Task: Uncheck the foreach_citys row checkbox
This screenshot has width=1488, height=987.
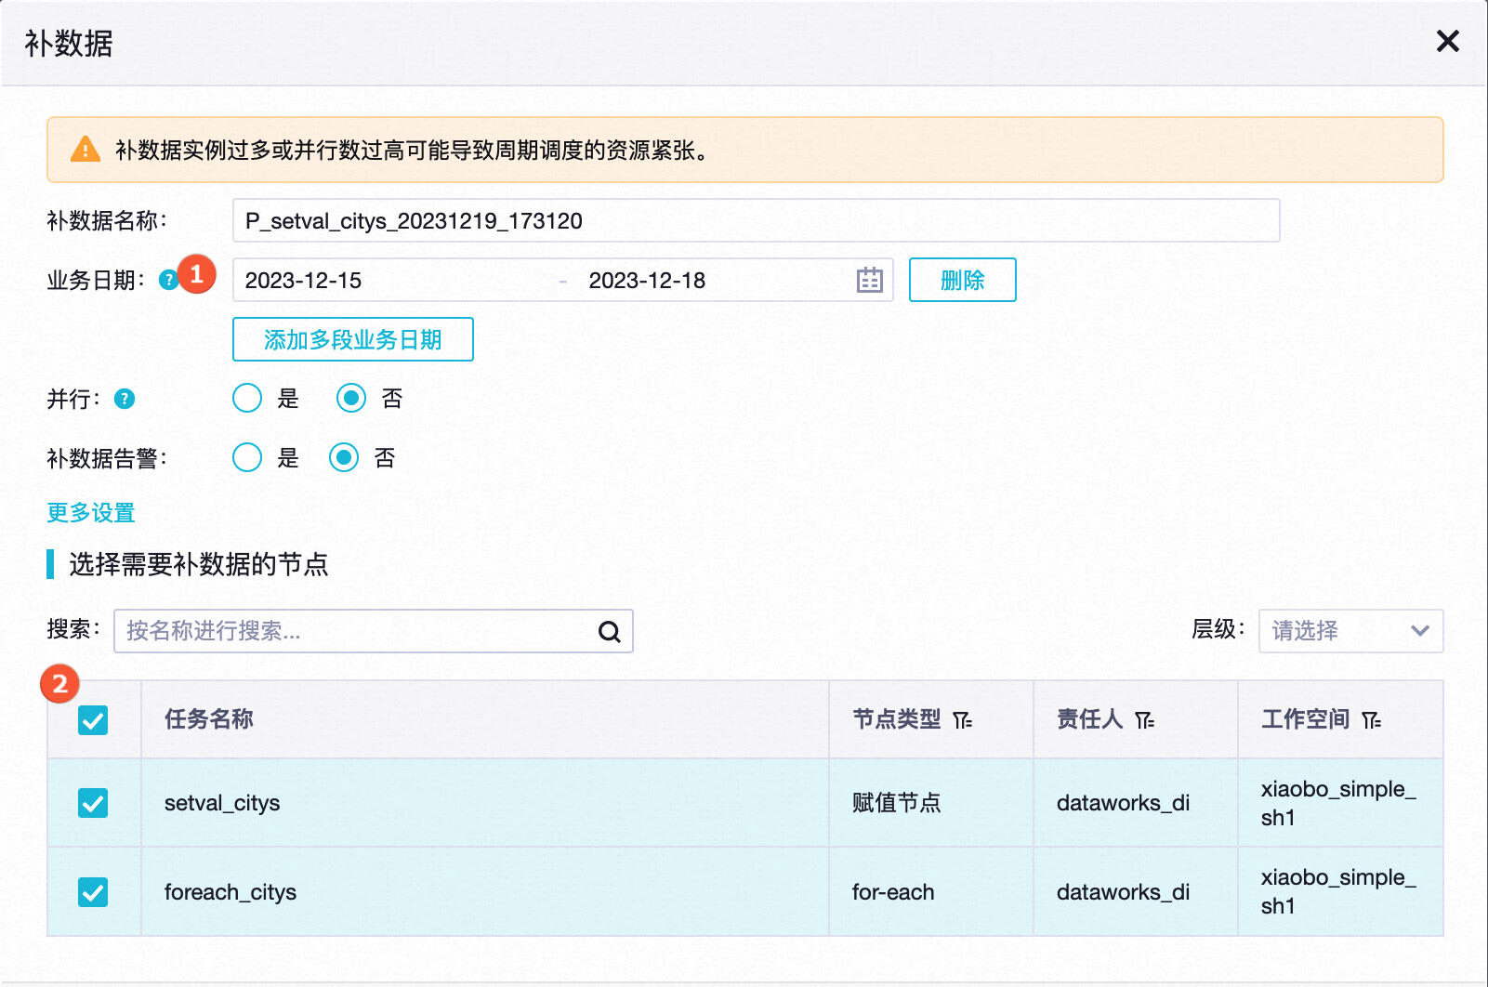Action: click(x=93, y=892)
